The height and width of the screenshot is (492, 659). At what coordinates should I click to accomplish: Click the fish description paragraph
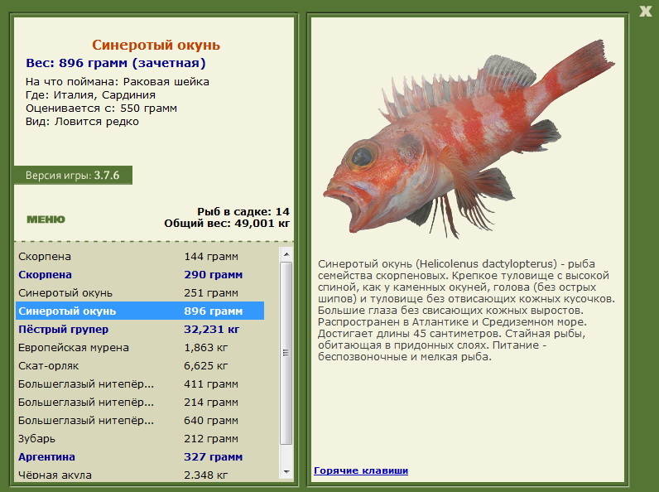tap(466, 311)
